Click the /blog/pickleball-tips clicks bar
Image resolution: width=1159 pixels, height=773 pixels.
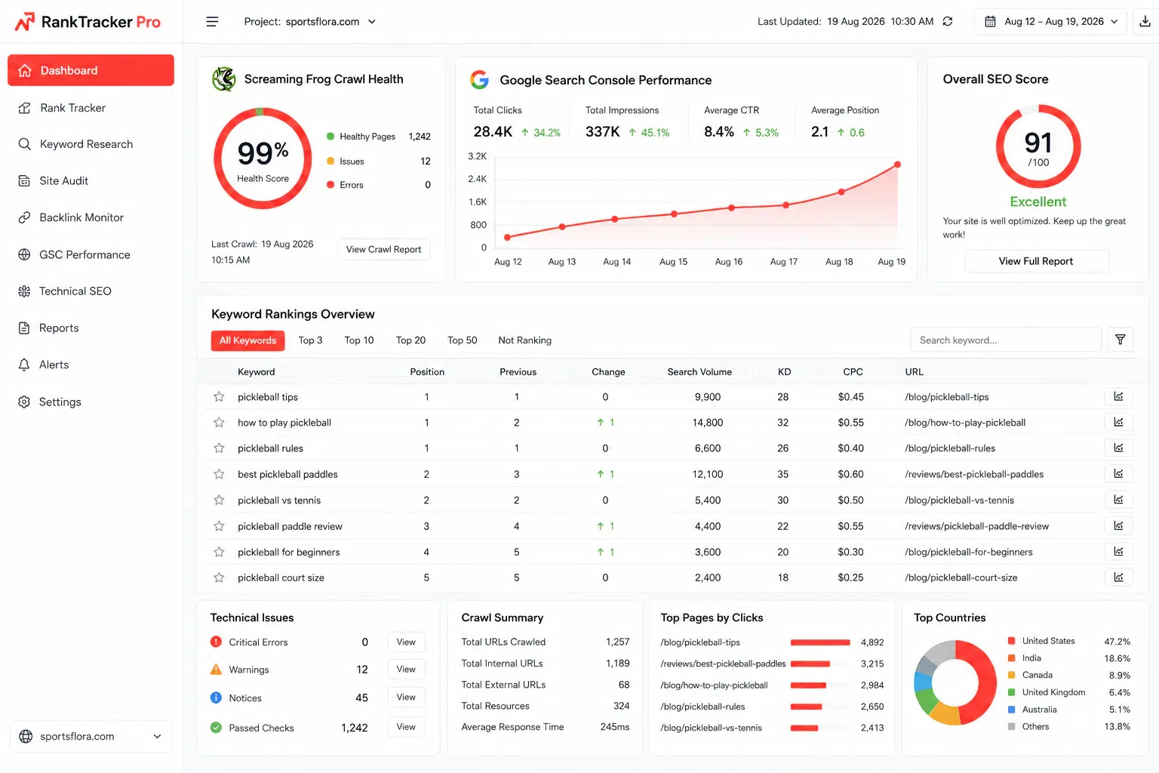820,642
